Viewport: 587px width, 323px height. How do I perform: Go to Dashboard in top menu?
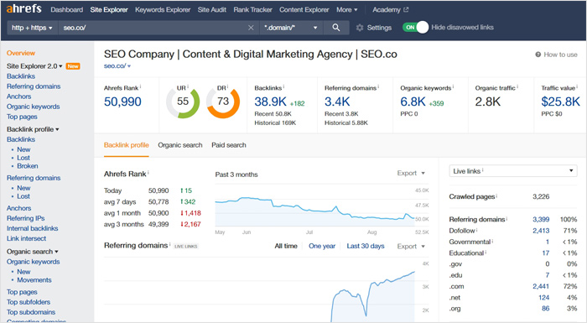(66, 10)
